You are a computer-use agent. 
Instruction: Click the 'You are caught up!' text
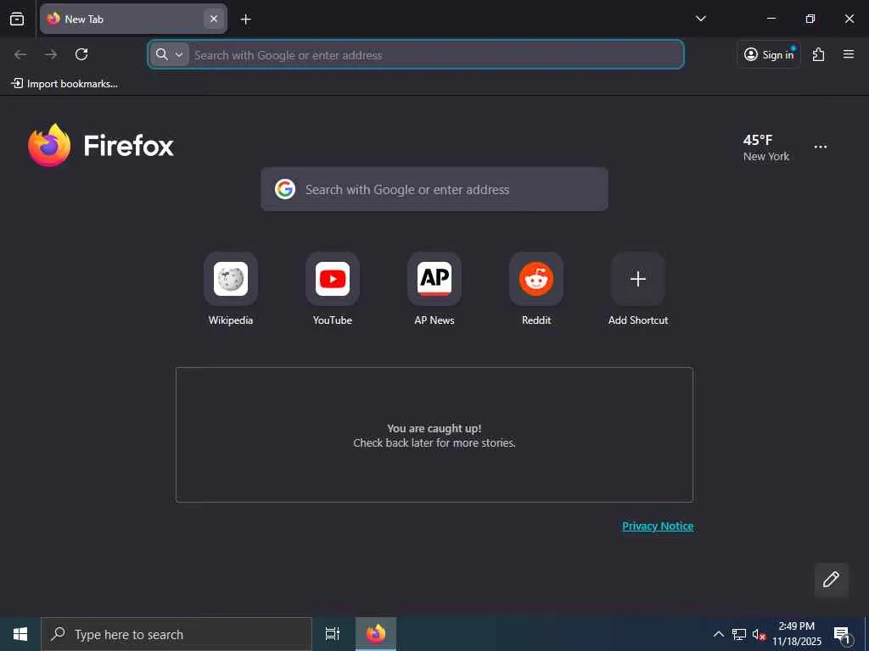coord(434,428)
